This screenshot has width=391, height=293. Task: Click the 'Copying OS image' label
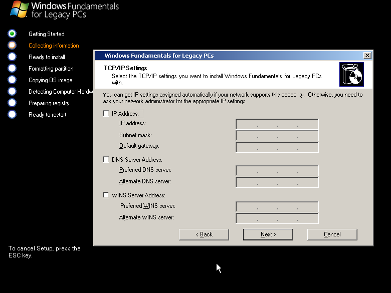click(x=50, y=80)
